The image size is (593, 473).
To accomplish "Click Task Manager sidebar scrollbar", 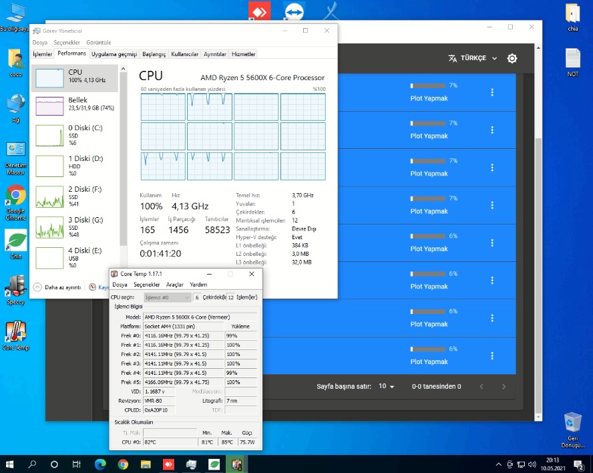I will (124, 159).
